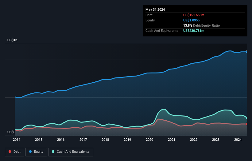Select the 2020 x-axis year label

149,140
